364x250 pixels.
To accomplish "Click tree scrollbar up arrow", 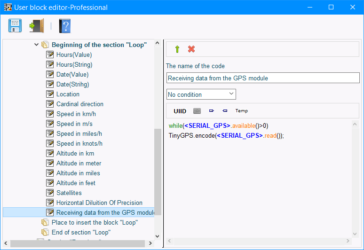I will (x=158, y=43).
